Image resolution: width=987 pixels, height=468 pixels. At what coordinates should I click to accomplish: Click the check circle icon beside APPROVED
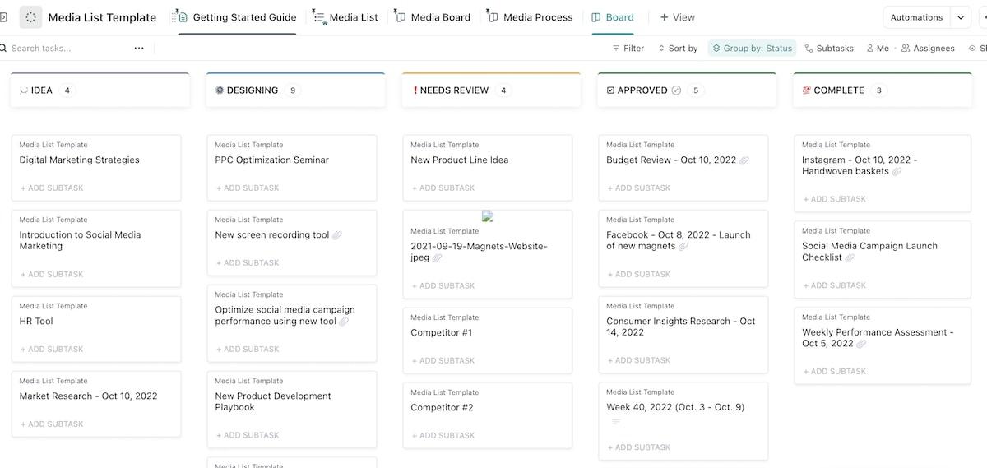676,90
